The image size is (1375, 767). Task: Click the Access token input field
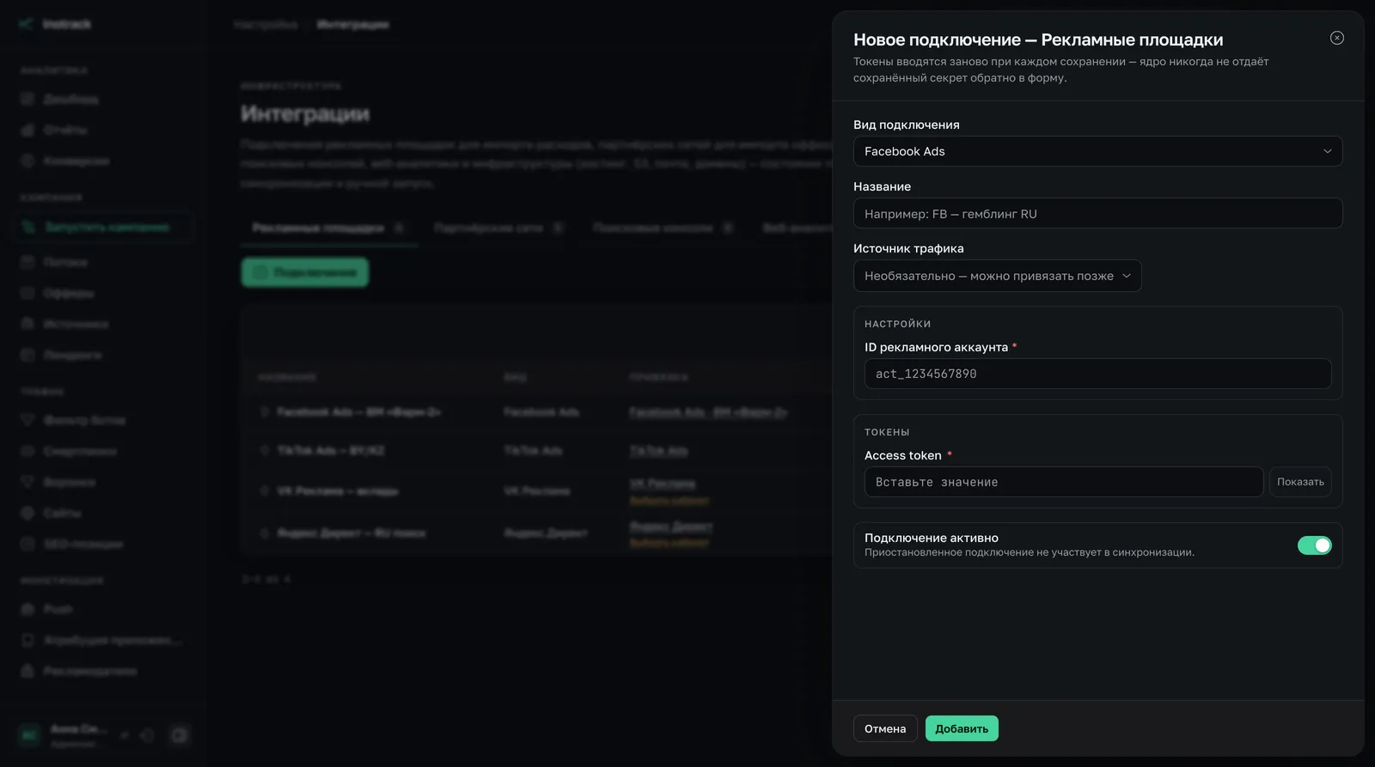pyautogui.click(x=1064, y=482)
